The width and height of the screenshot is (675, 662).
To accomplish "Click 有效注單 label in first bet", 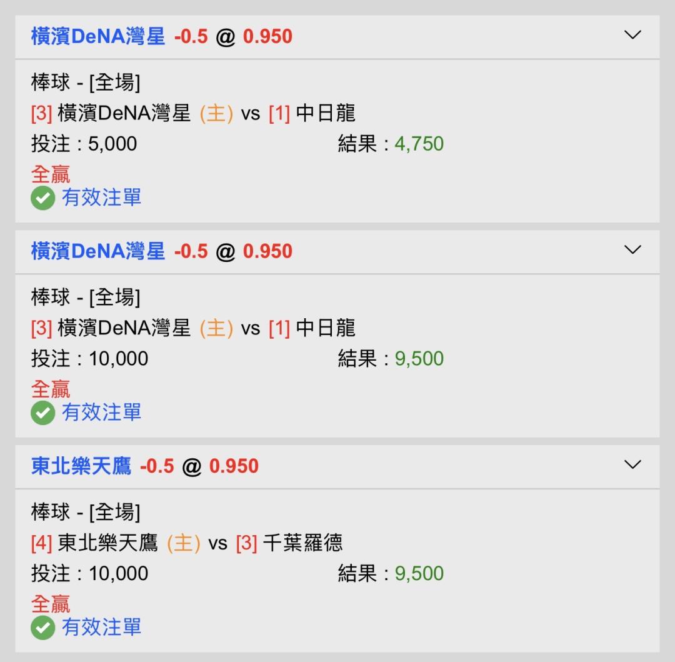I will pos(101,198).
